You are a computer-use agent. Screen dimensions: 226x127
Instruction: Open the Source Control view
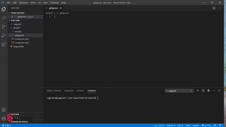pyautogui.click(x=4, y=27)
